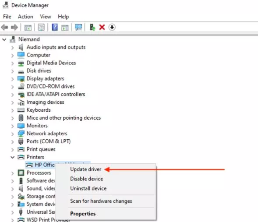Open the Properties sheet toolbar icon

click(x=41, y=27)
